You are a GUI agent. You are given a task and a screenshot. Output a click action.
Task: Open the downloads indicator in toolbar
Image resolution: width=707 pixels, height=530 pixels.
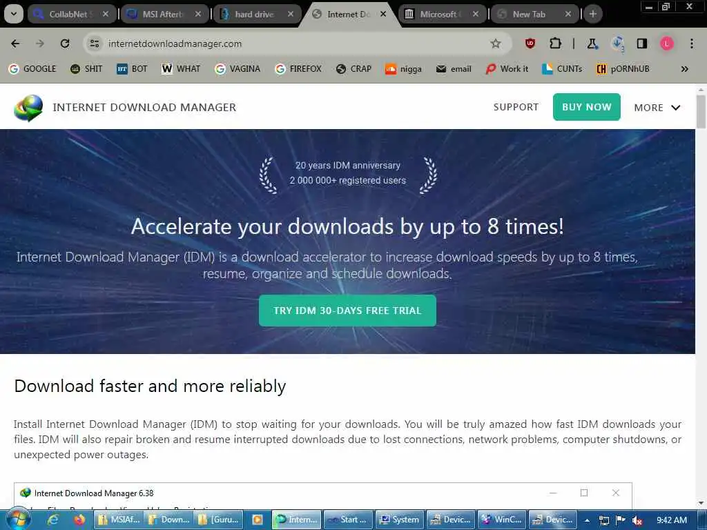click(x=617, y=44)
